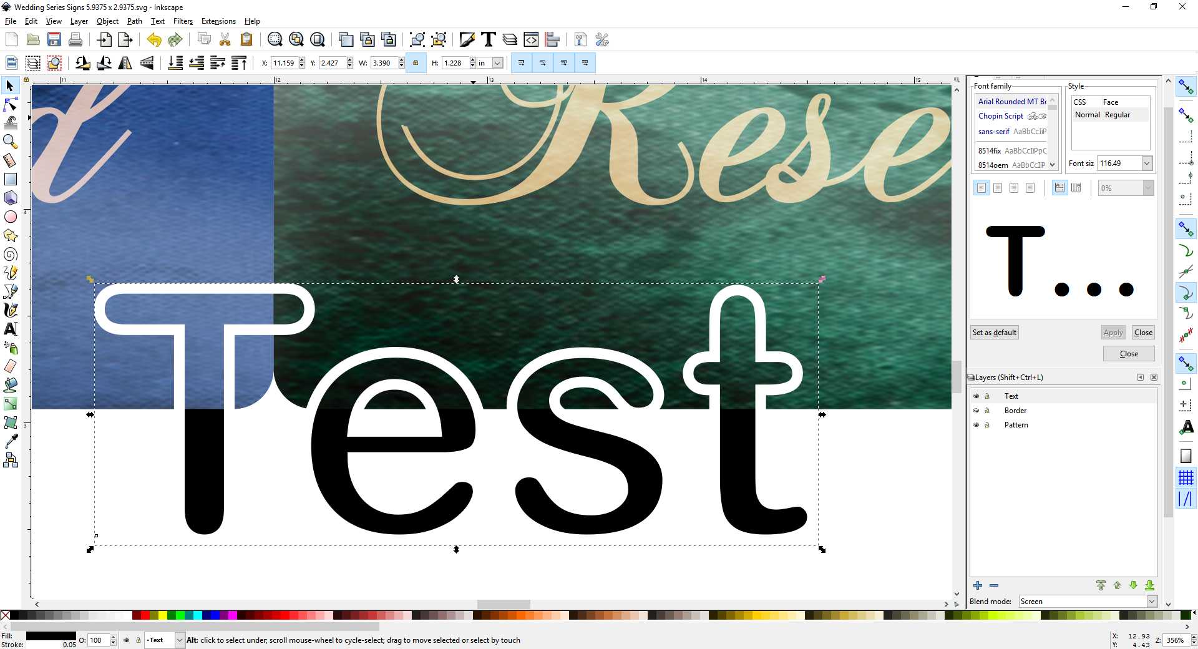Select the Text tool
This screenshot has height=649, width=1198.
coord(10,329)
